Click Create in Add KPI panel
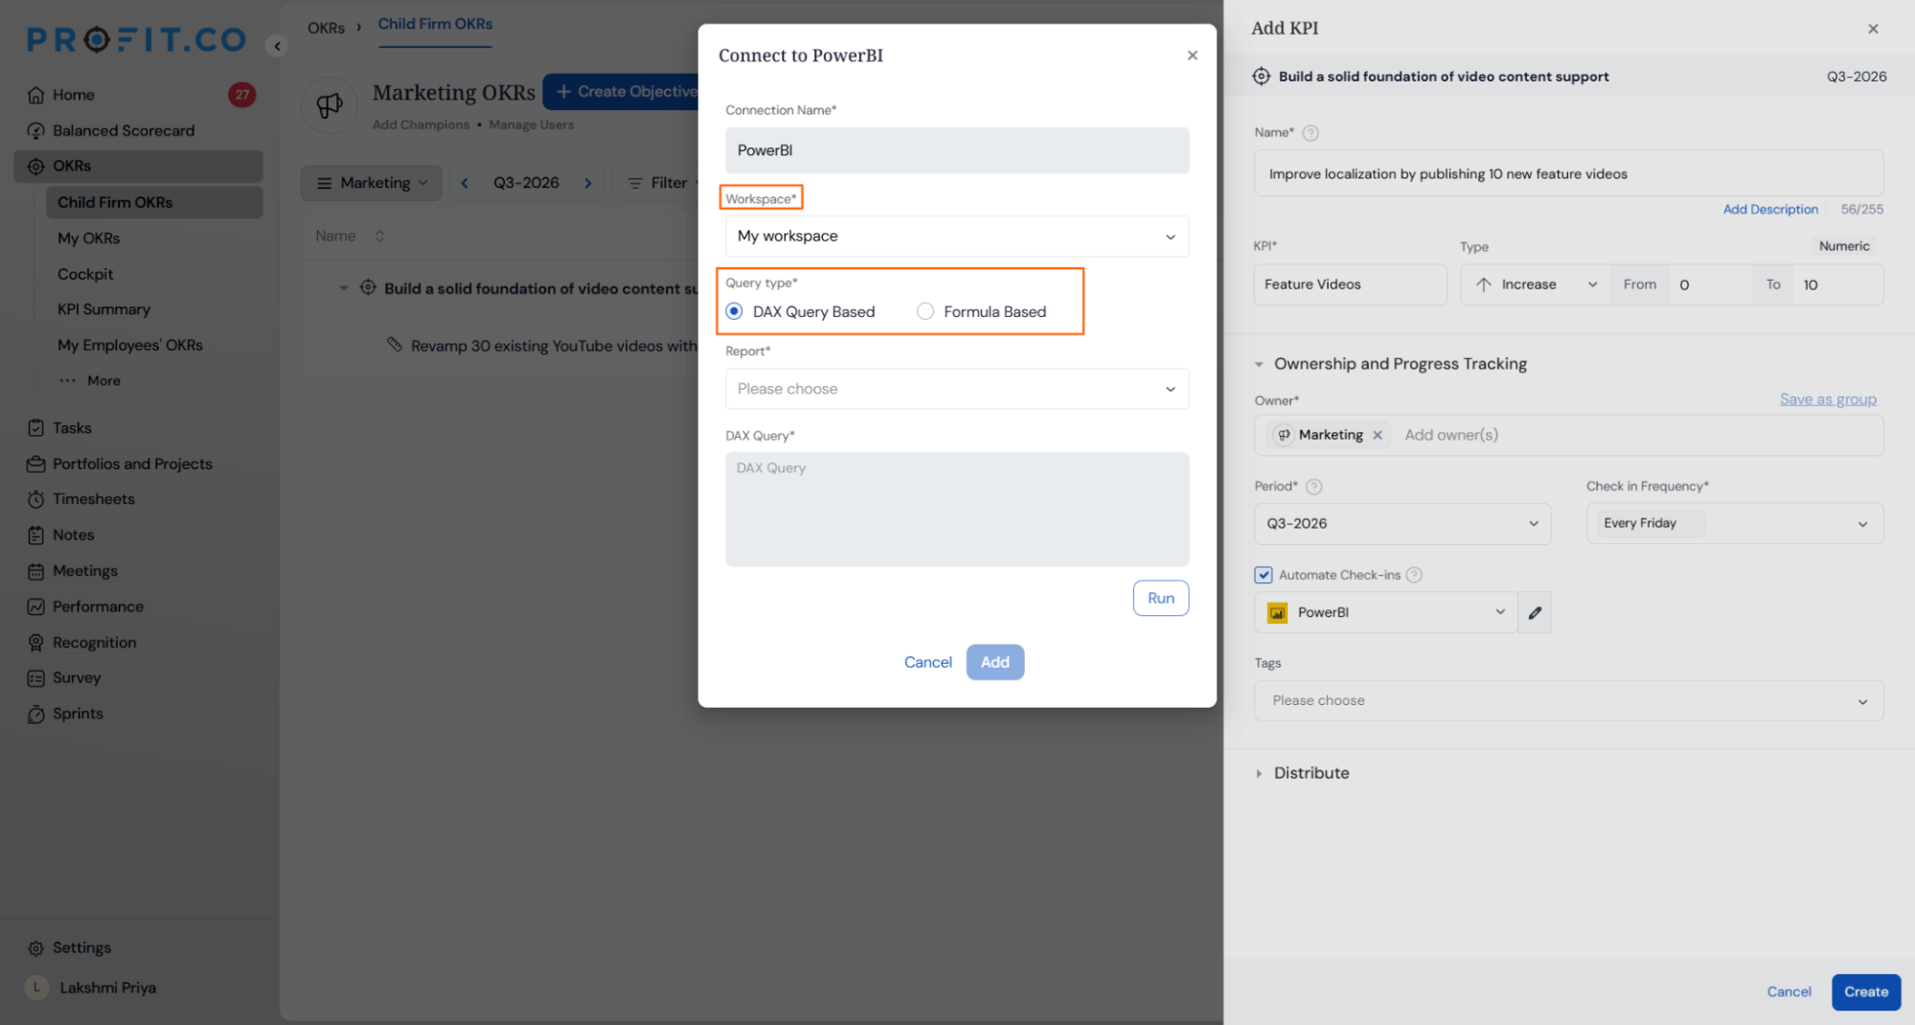Screen dimensions: 1915x1025 tap(1865, 992)
